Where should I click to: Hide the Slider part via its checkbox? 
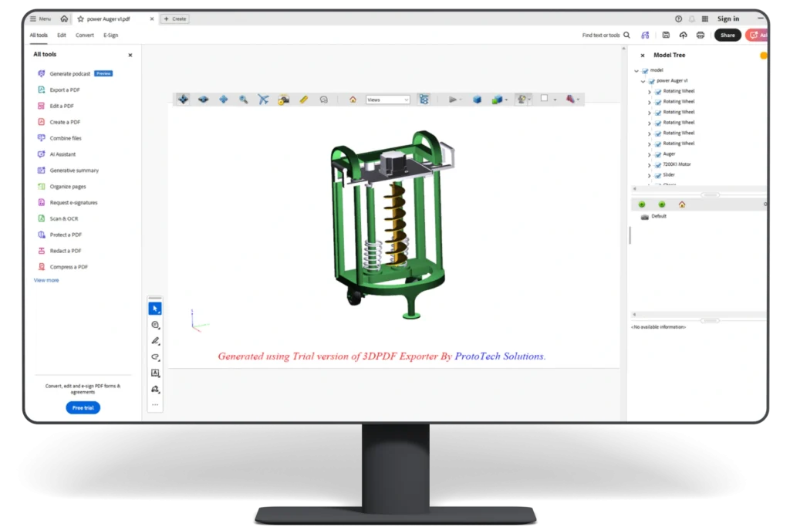[657, 175]
